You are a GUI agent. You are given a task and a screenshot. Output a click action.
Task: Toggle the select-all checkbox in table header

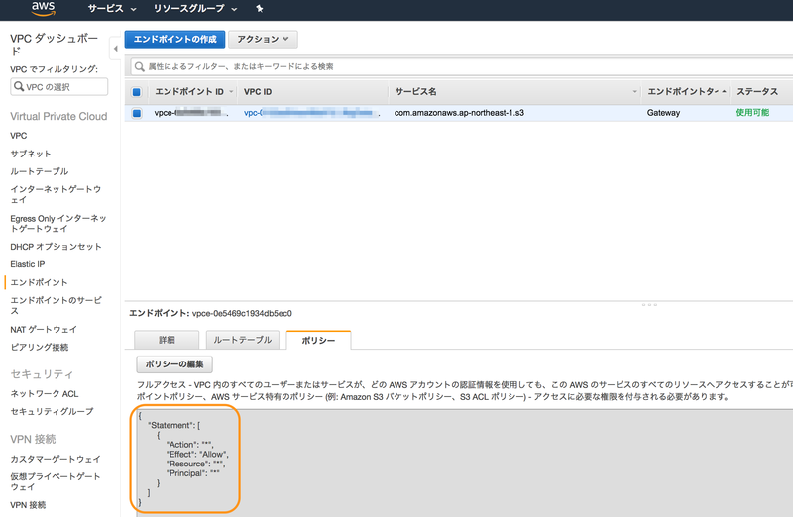point(137,92)
